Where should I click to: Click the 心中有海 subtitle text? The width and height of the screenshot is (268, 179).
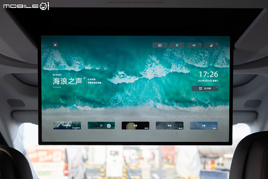pyautogui.click(x=91, y=79)
